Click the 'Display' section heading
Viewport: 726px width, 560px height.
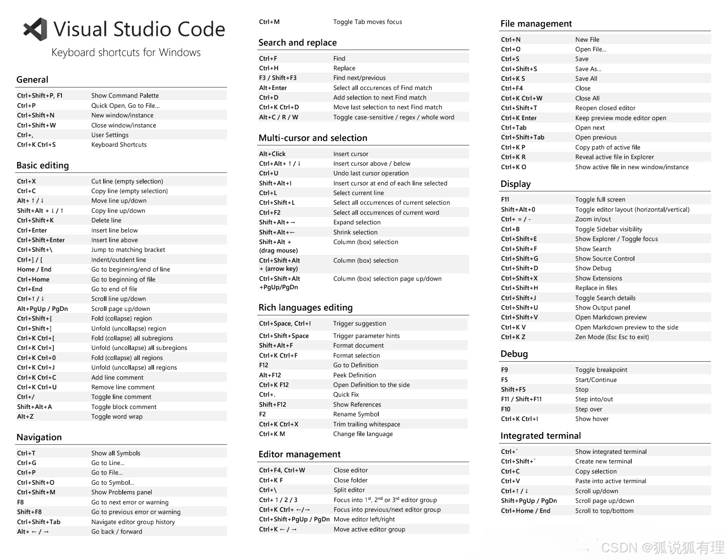click(516, 184)
